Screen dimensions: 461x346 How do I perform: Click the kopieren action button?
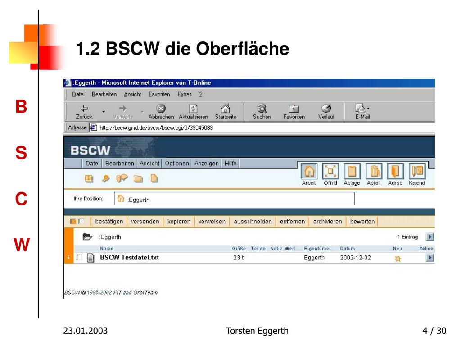click(x=179, y=222)
